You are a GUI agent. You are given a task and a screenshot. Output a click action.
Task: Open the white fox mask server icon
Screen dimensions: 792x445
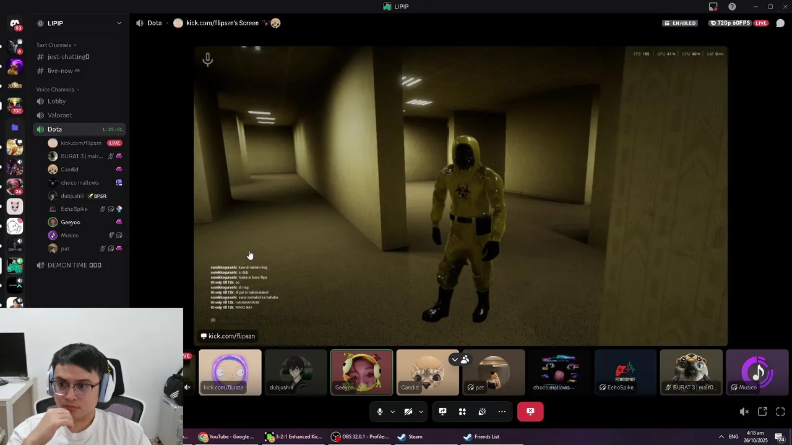(15, 206)
